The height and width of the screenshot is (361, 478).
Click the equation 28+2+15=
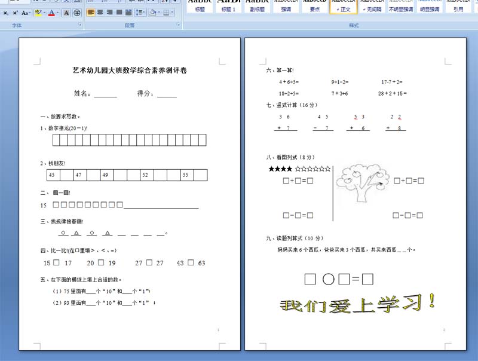coord(393,94)
